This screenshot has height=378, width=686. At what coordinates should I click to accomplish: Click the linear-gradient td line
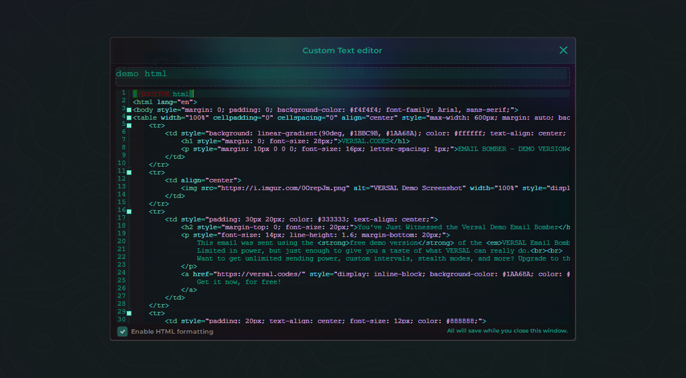[x=365, y=133]
